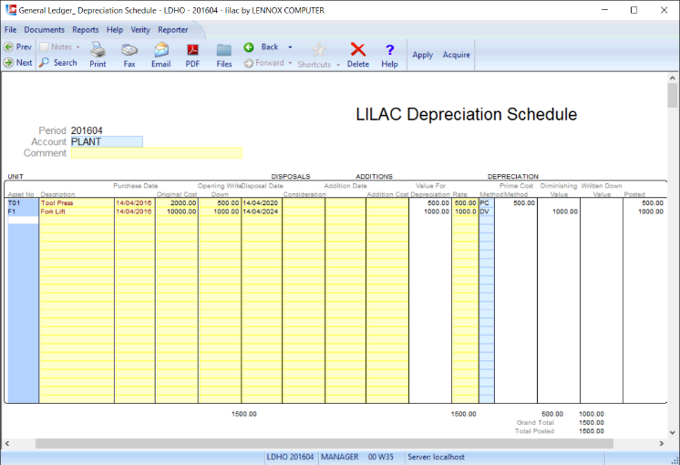Click the greyed Forward arrow
680x465 pixels.
click(249, 63)
